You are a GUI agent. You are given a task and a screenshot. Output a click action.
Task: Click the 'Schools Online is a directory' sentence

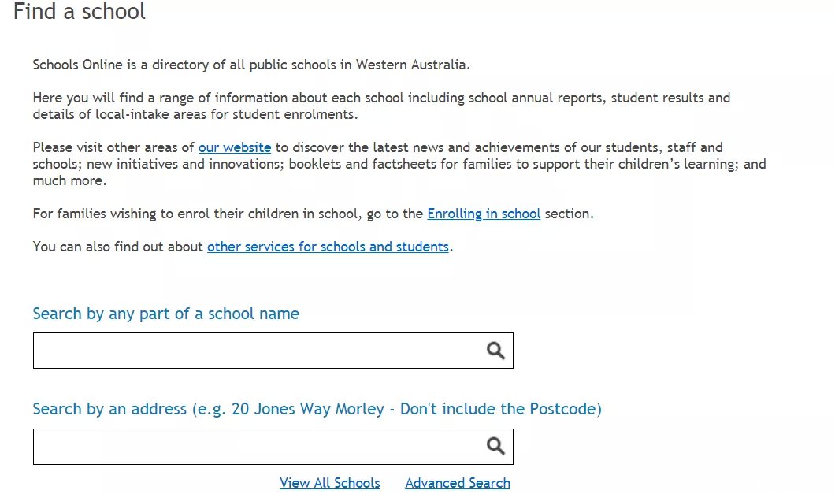[251, 65]
